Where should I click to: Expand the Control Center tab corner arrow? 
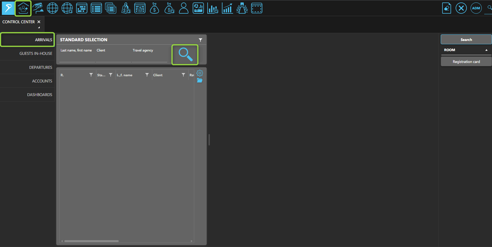(39, 28)
